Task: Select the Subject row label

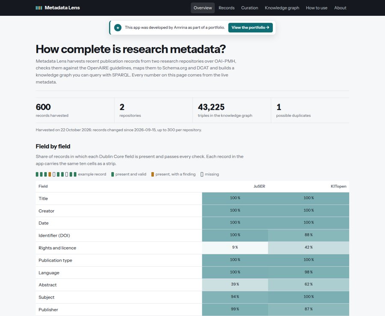Action: pyautogui.click(x=46, y=297)
